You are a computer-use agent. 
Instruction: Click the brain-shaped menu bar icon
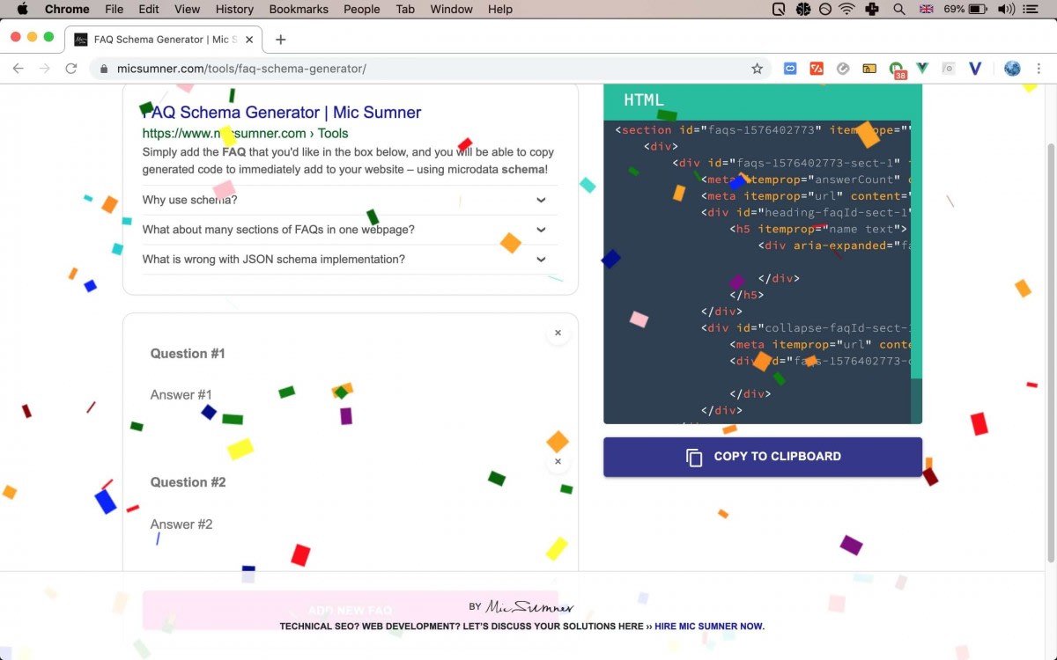[x=803, y=9]
